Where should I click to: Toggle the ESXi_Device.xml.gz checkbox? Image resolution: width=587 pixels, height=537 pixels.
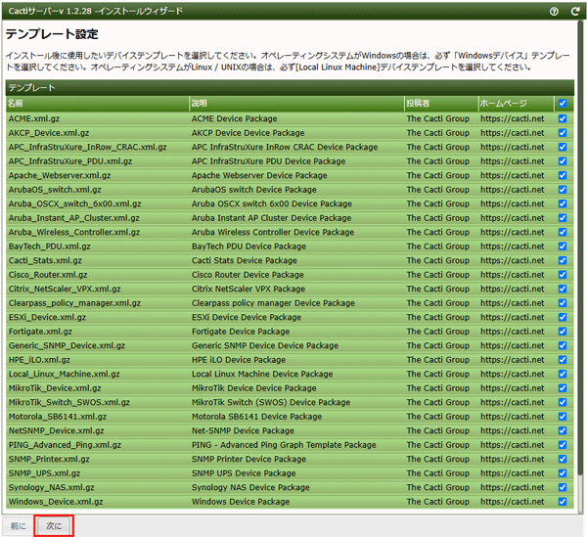click(x=563, y=317)
